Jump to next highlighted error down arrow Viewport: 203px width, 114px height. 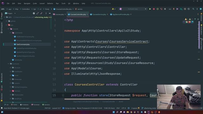[x=198, y=19]
